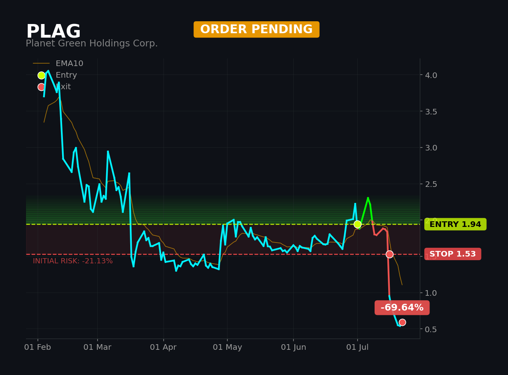Click the 4.0 y-axis price label
The width and height of the screenshot is (508, 375).
pyautogui.click(x=431, y=75)
